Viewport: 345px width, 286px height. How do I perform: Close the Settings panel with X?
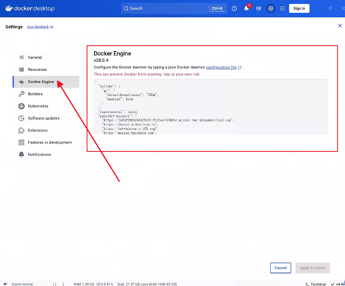(340, 26)
